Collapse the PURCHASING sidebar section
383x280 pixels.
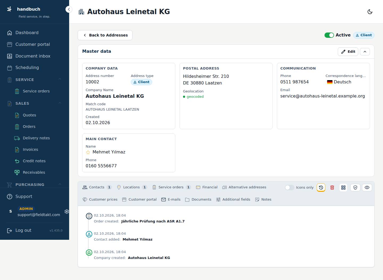pos(60,184)
